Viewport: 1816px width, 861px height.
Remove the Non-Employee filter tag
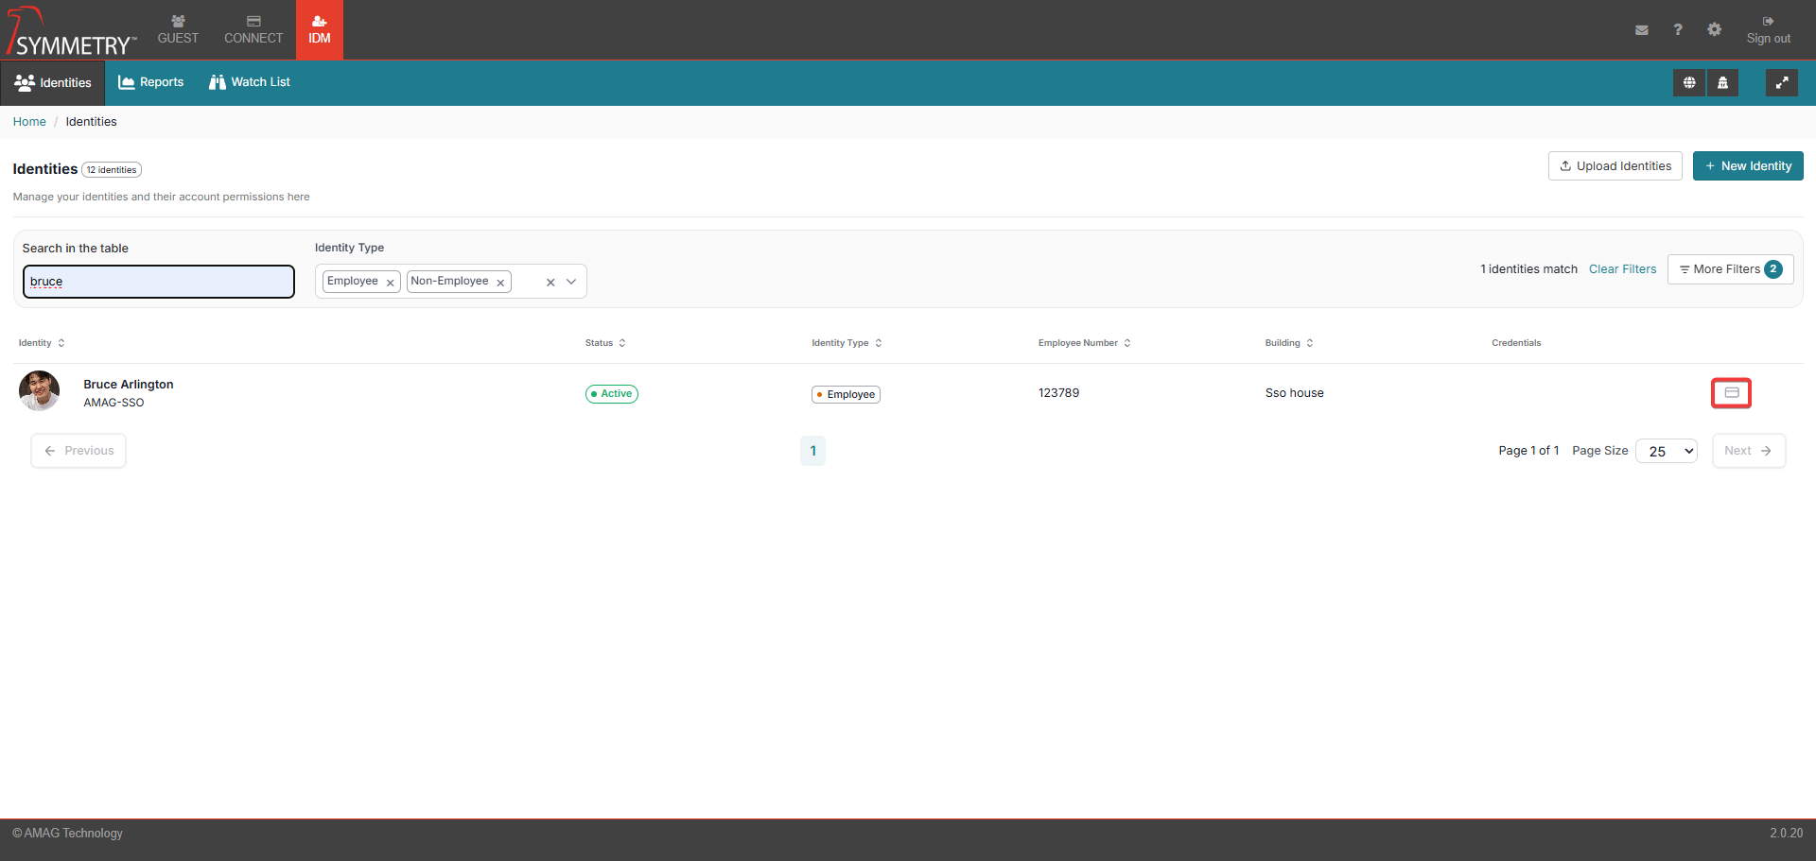(x=500, y=283)
